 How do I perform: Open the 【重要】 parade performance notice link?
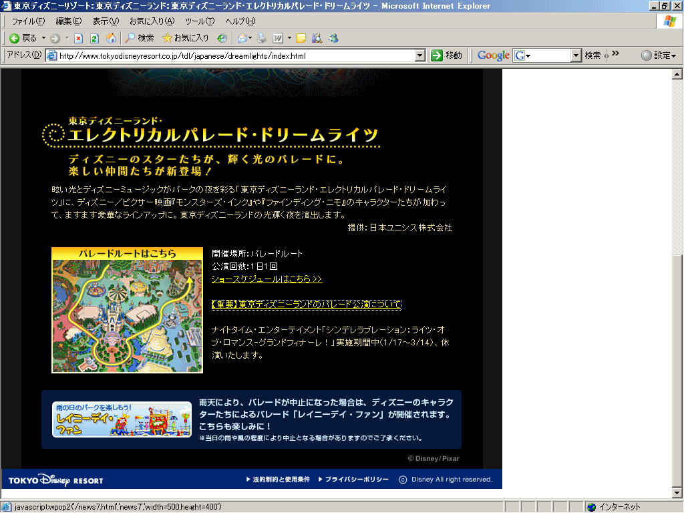click(306, 305)
